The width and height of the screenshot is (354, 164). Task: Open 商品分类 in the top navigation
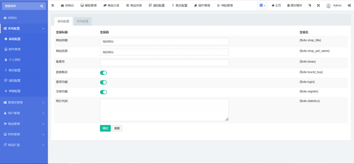click(x=111, y=6)
